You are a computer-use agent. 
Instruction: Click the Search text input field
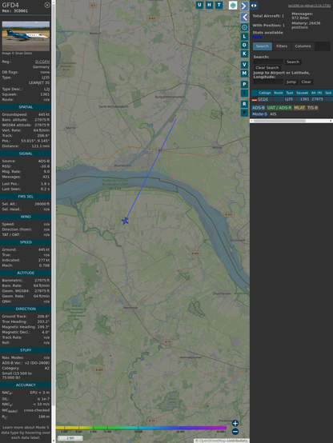point(268,62)
